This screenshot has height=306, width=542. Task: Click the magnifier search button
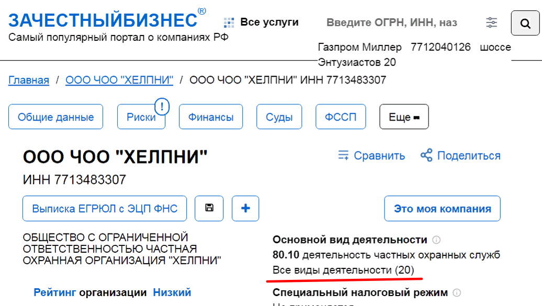click(x=525, y=23)
